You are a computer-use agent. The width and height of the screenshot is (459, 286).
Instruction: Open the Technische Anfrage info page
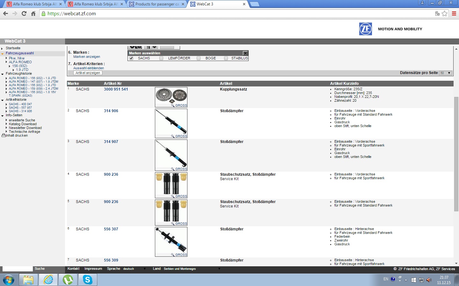(x=25, y=132)
